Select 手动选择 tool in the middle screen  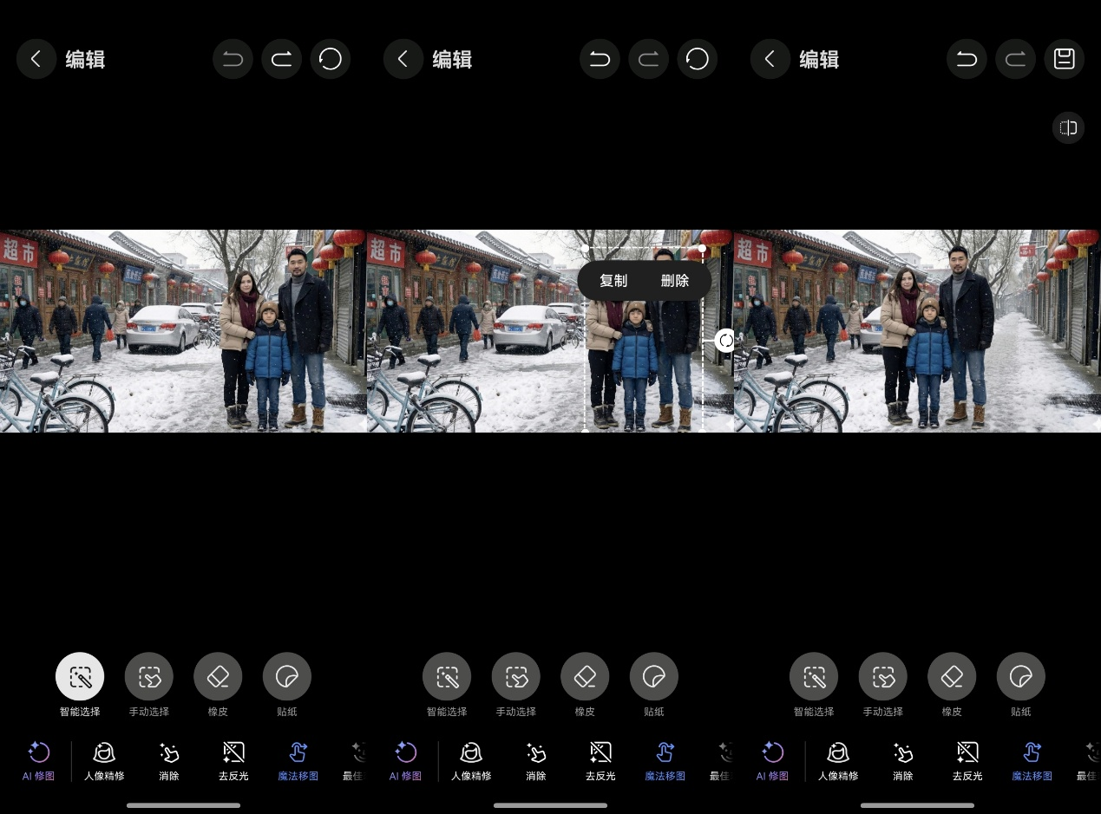pos(516,676)
